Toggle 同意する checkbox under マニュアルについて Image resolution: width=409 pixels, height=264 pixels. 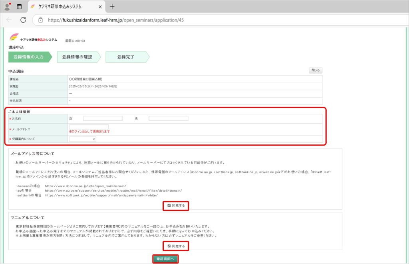pos(169,246)
